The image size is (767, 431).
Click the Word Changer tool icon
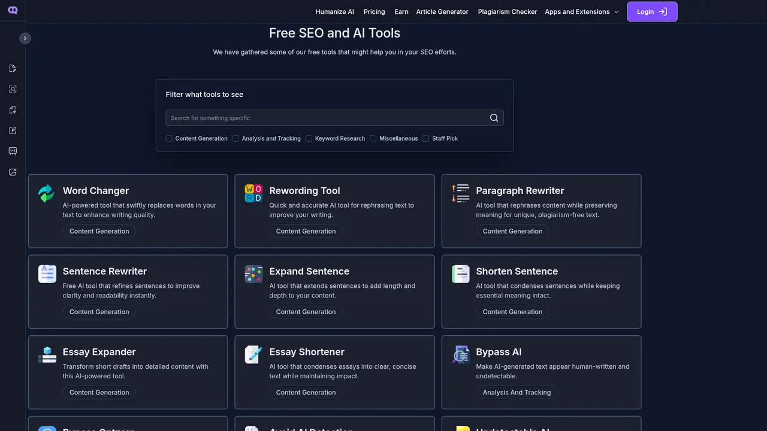click(x=47, y=193)
